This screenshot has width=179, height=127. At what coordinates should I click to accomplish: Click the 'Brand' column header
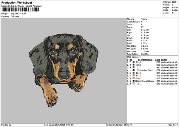pos(164,60)
